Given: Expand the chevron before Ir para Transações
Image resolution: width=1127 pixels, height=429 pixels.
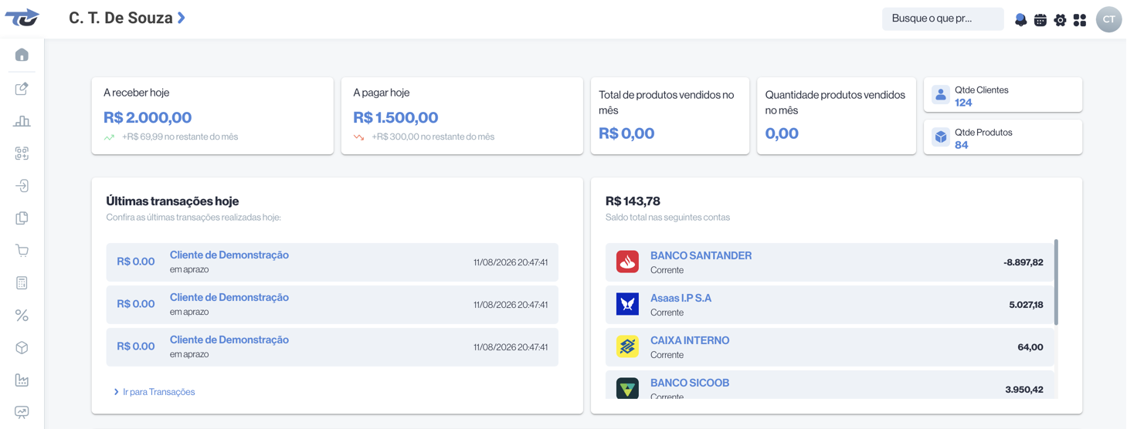Looking at the screenshot, I should click(x=116, y=392).
